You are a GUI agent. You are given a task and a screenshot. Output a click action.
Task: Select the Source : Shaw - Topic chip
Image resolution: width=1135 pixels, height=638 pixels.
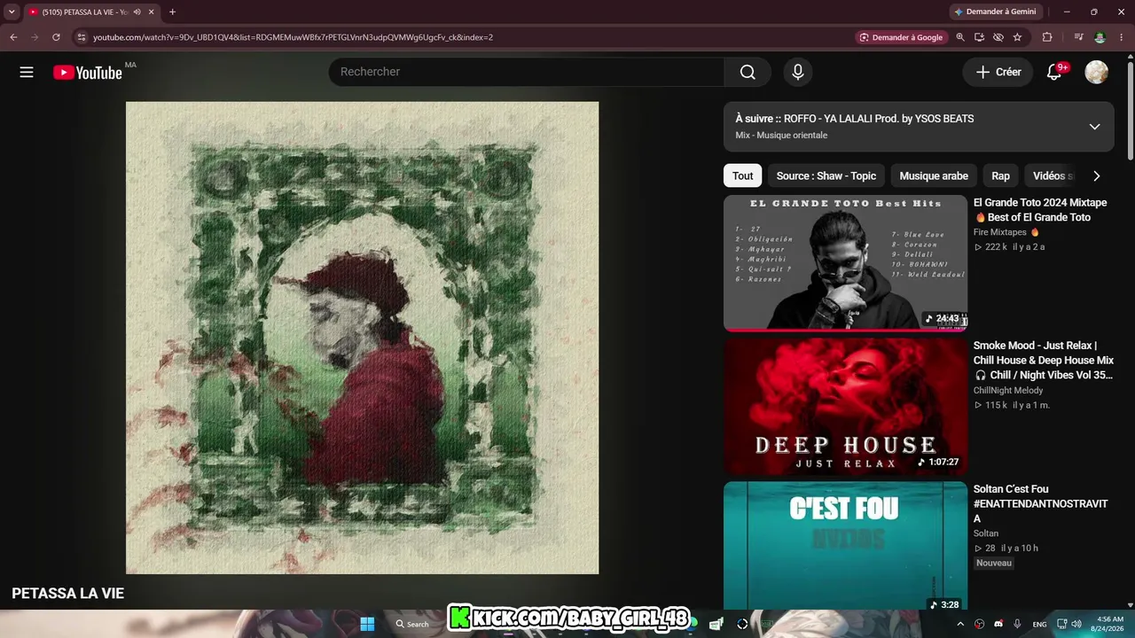tap(826, 175)
